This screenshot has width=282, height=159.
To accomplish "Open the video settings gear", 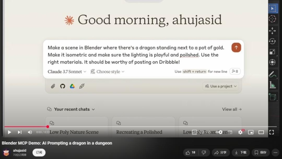I will (241, 132).
